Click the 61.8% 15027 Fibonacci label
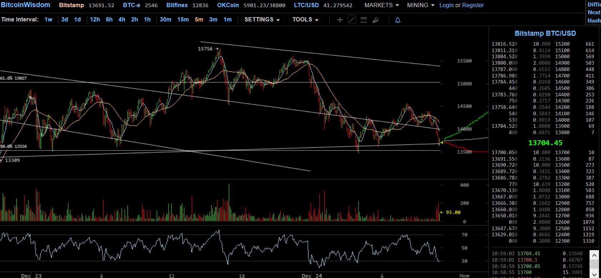The width and height of the screenshot is (601, 278). coord(14,78)
